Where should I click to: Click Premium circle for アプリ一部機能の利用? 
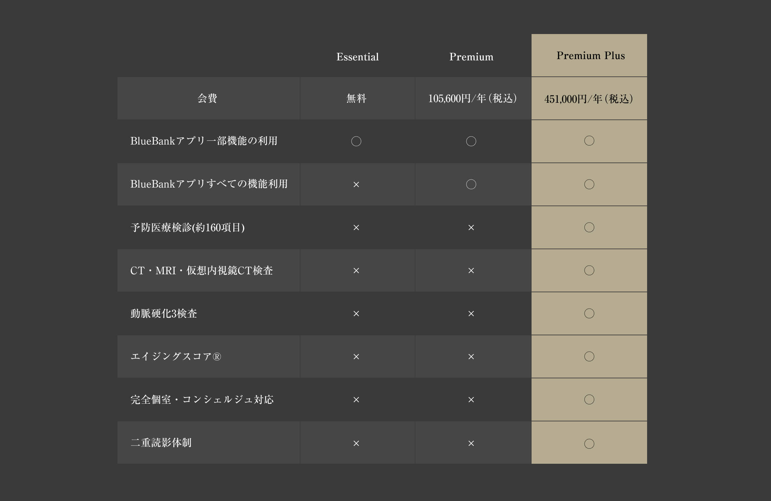(471, 141)
